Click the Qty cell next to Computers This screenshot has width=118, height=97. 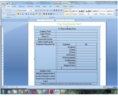pos(86,47)
